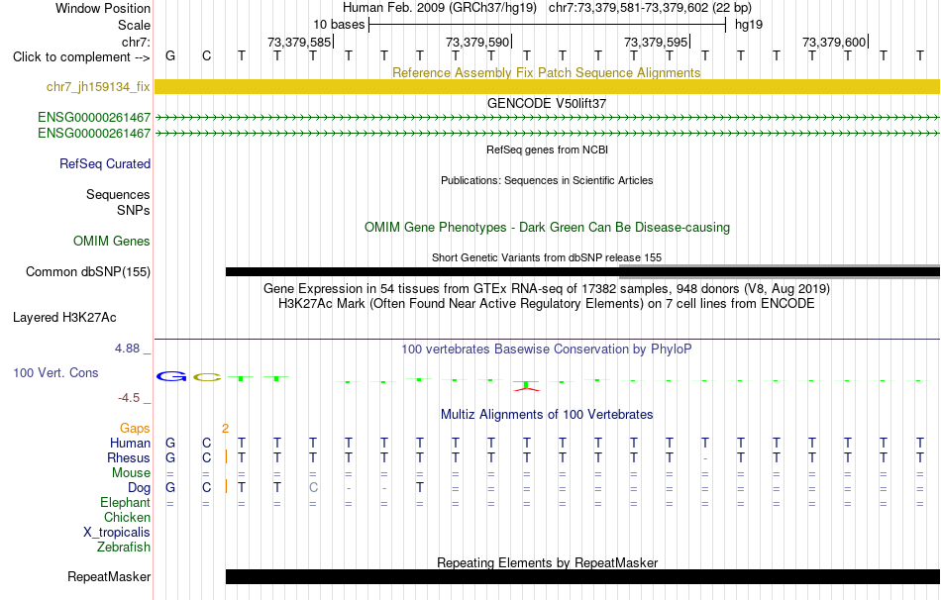Click the 4.88 PhyloP scale maximum

pos(133,349)
